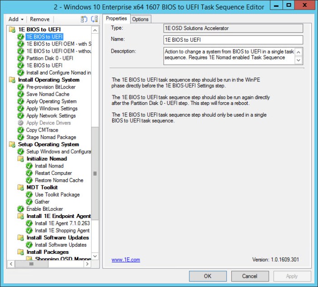The height and width of the screenshot is (287, 318).
Task: Click the Setup Operating System folder icon
Action: 12,144
